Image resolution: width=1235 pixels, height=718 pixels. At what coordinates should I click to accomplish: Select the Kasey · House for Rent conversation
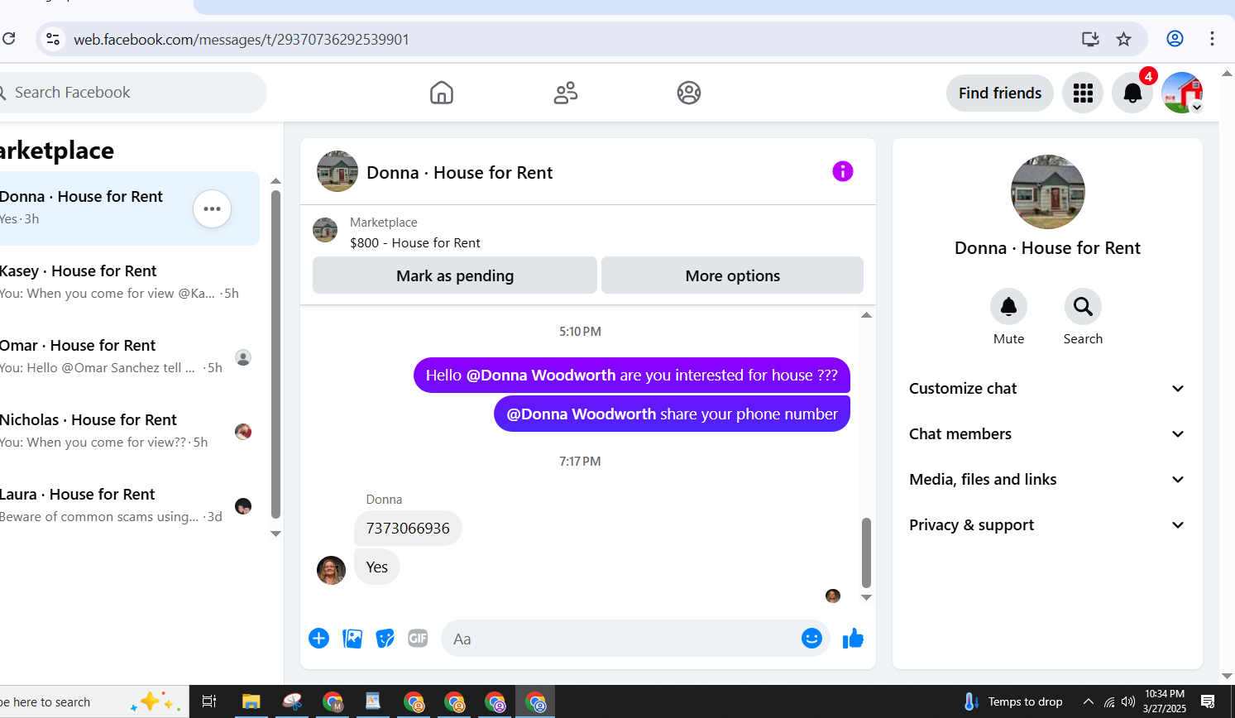(x=128, y=282)
